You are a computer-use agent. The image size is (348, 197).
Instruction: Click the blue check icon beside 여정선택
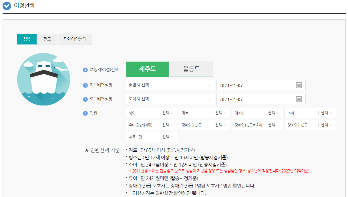pos(7,6)
